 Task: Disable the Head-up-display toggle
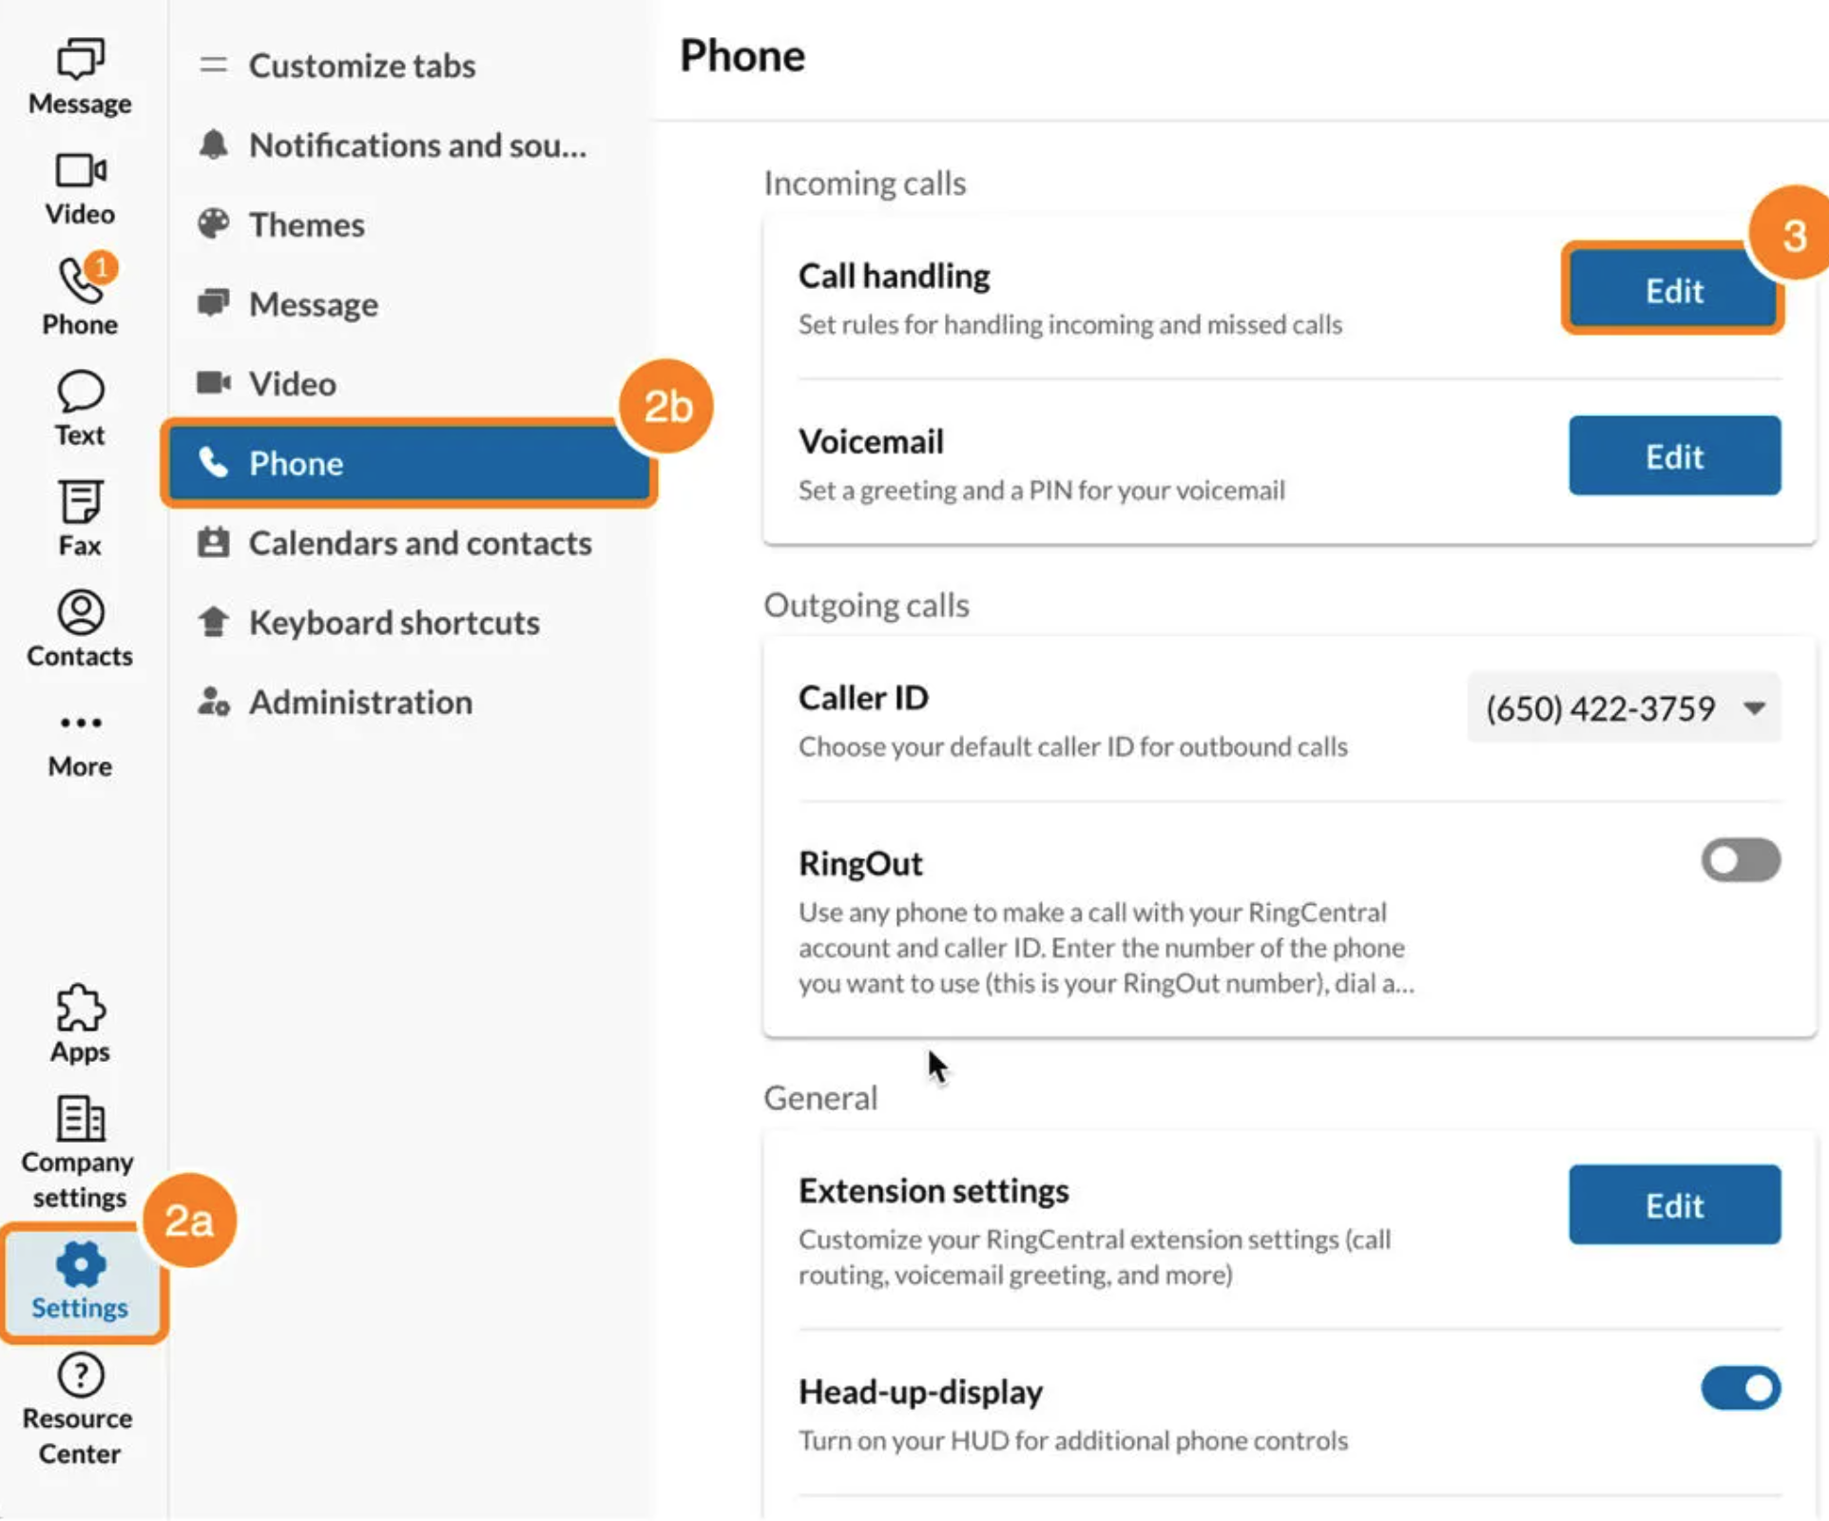[x=1742, y=1388]
